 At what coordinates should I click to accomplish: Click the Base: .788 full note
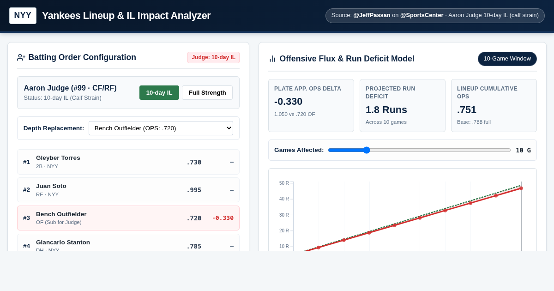474,122
